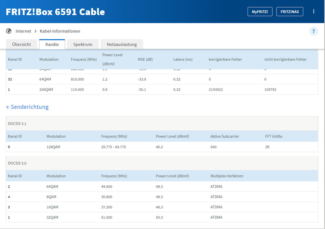This screenshot has height=229, width=325.
Task: Click Kanal ID 9 in DOCSIS 3.1
Action: (x=9, y=147)
